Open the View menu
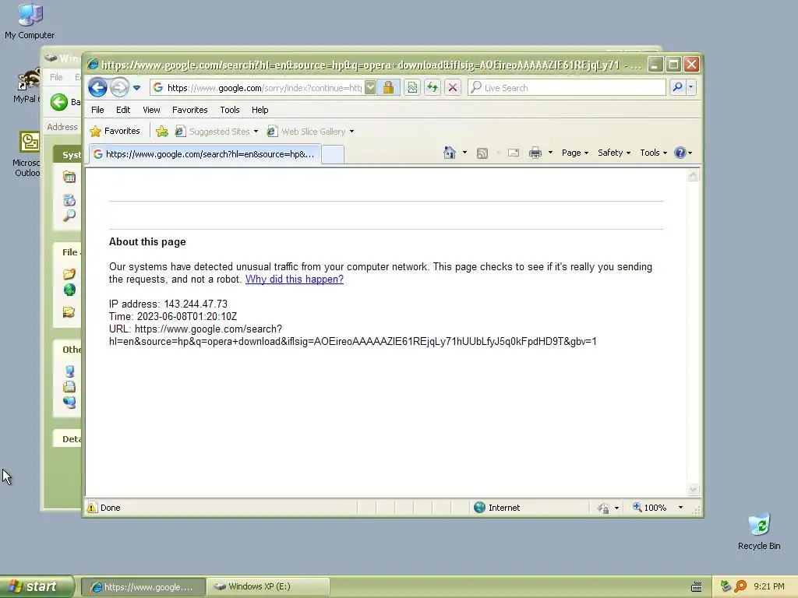The width and height of the screenshot is (798, 598). pyautogui.click(x=151, y=110)
